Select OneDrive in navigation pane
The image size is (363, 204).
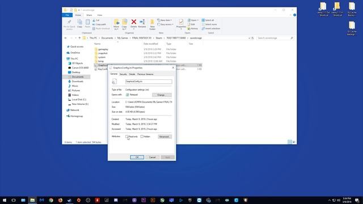[x=75, y=53]
